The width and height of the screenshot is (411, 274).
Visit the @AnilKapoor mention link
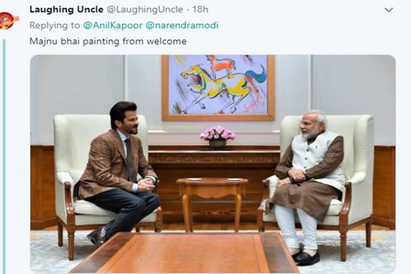tap(113, 26)
